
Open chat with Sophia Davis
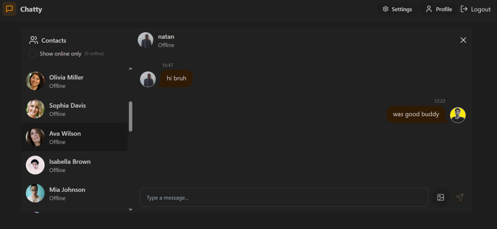[x=67, y=109]
